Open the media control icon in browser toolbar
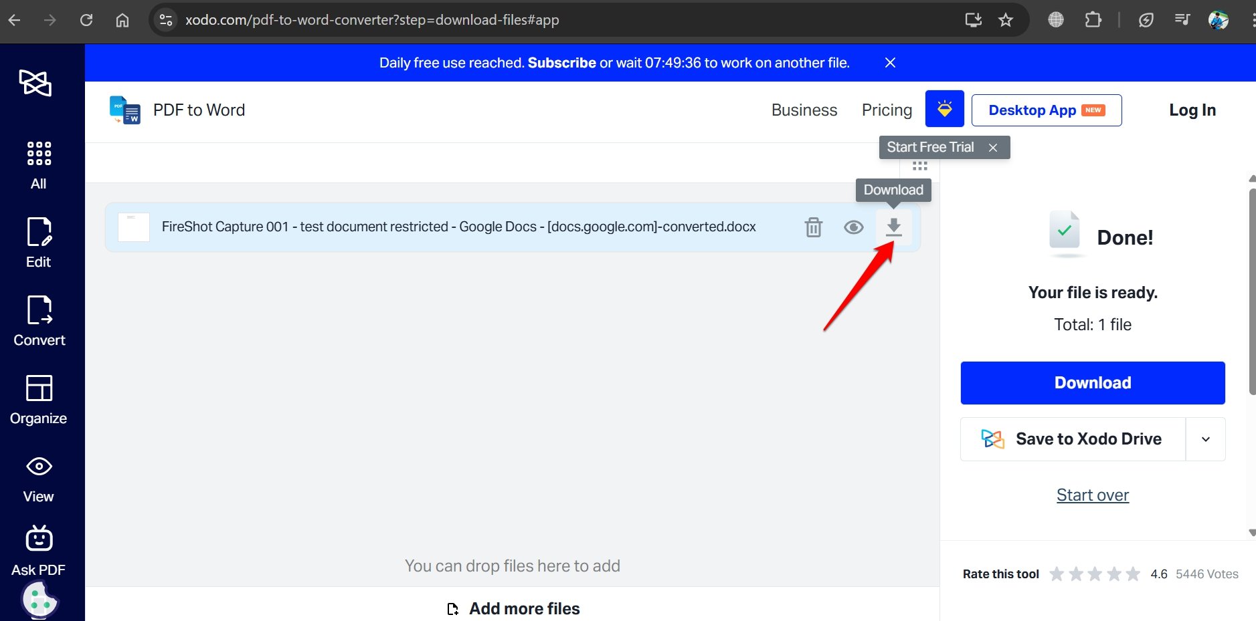Viewport: 1256px width, 621px height. click(1182, 20)
